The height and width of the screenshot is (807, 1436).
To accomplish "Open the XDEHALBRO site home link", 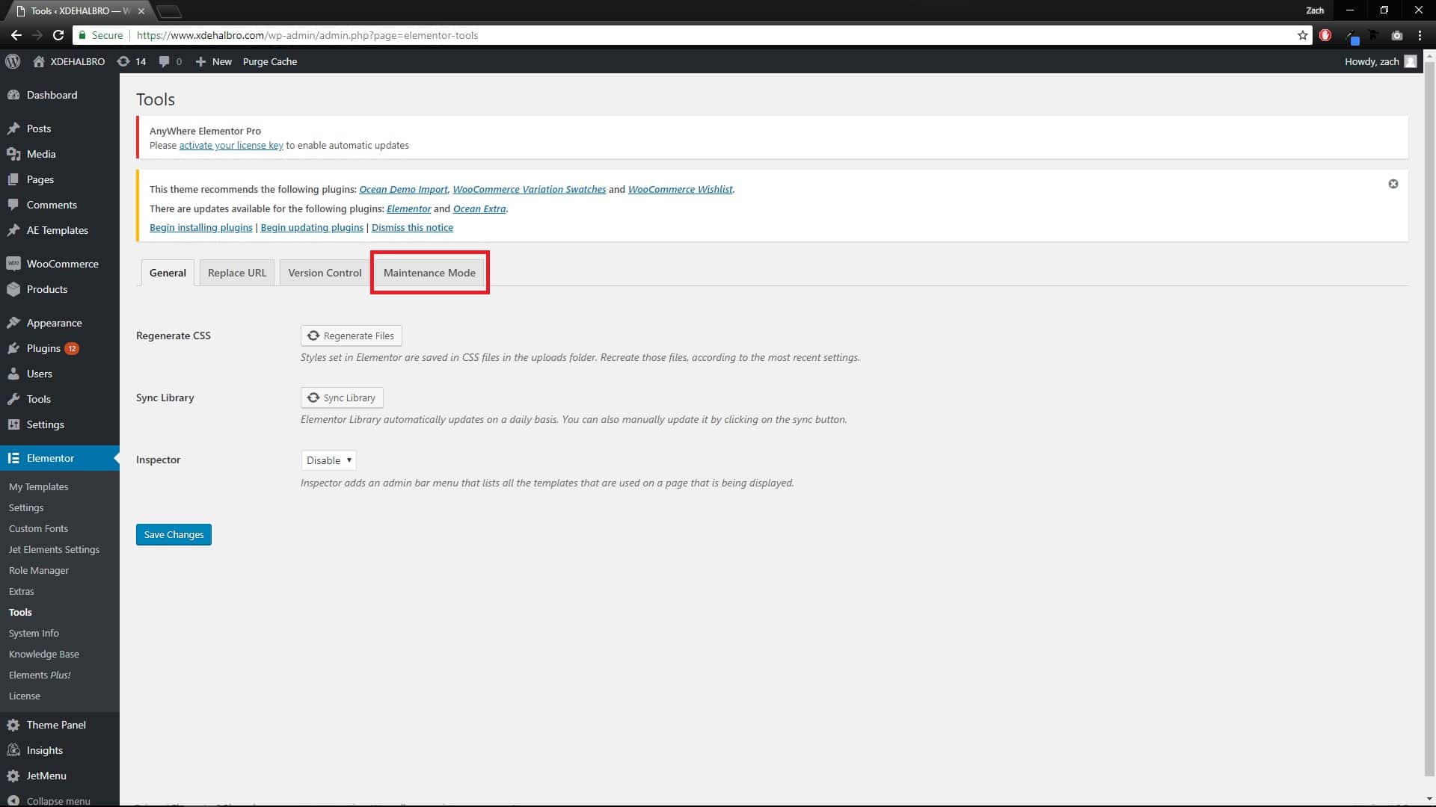I will (69, 61).
